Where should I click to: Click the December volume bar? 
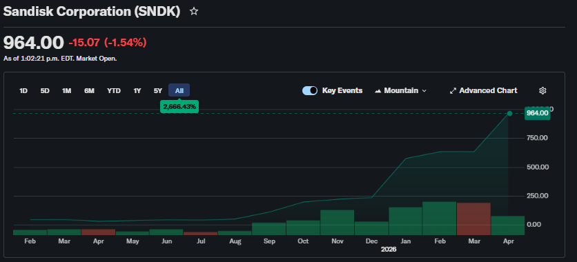[x=371, y=228]
